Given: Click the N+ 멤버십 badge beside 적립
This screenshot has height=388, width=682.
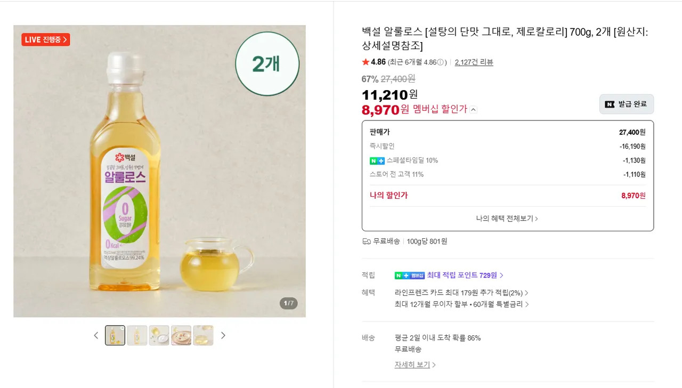Looking at the screenshot, I should point(409,276).
